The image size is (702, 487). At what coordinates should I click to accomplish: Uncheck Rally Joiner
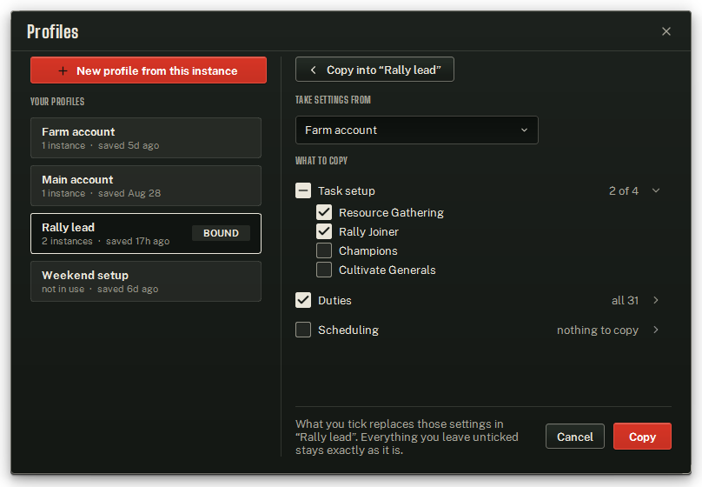[324, 231]
